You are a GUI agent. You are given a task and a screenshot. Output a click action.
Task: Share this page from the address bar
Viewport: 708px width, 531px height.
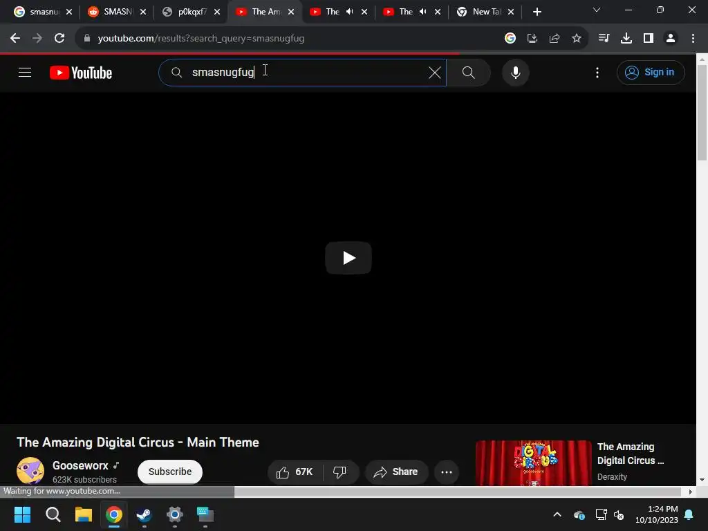555,39
